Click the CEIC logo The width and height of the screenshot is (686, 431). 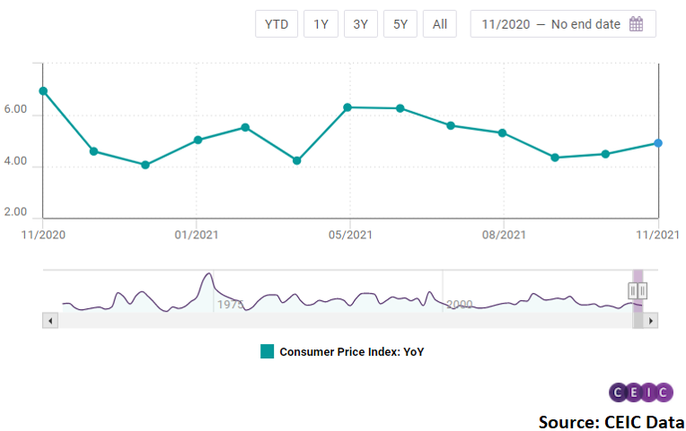[639, 392]
